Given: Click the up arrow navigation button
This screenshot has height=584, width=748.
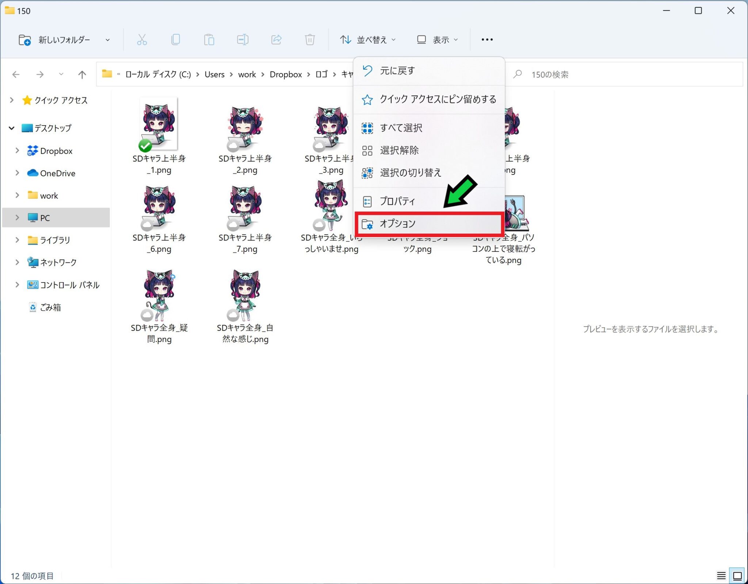Looking at the screenshot, I should [82, 74].
